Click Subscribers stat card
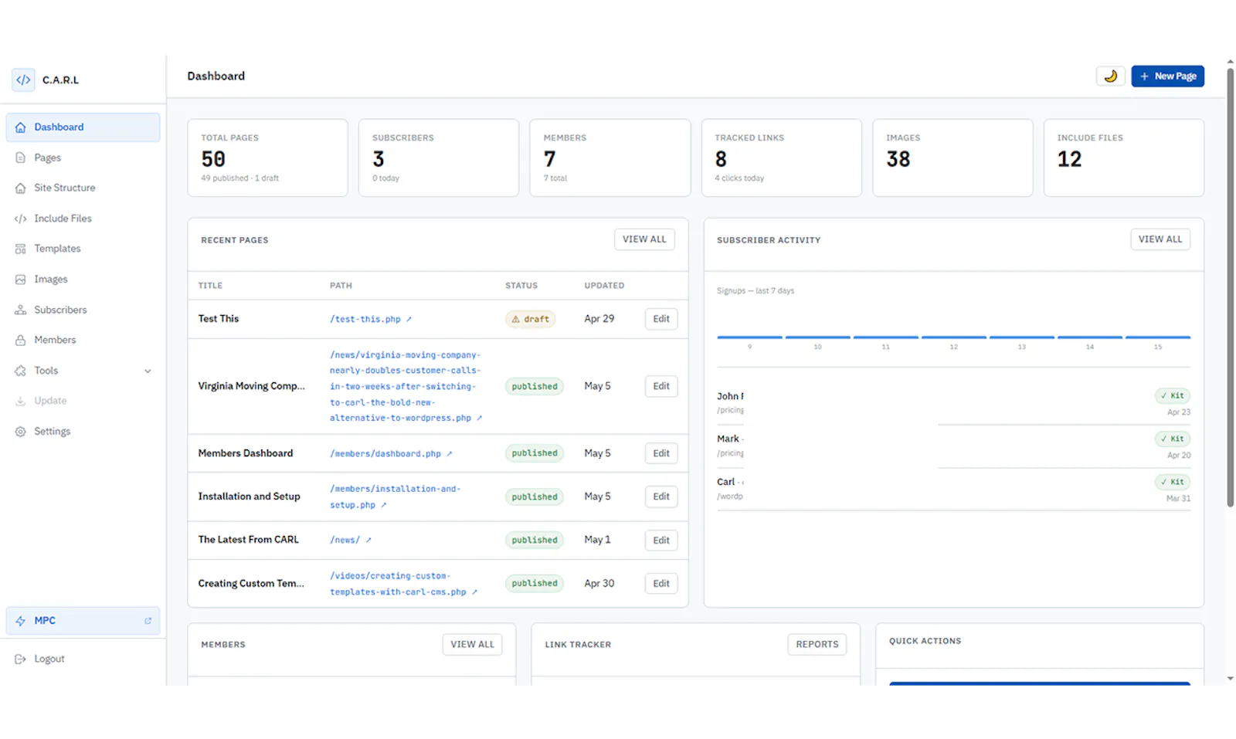 pyautogui.click(x=439, y=158)
